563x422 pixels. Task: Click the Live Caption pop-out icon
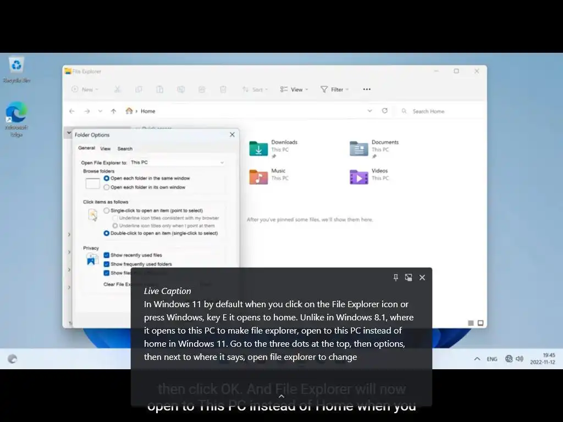coord(409,277)
